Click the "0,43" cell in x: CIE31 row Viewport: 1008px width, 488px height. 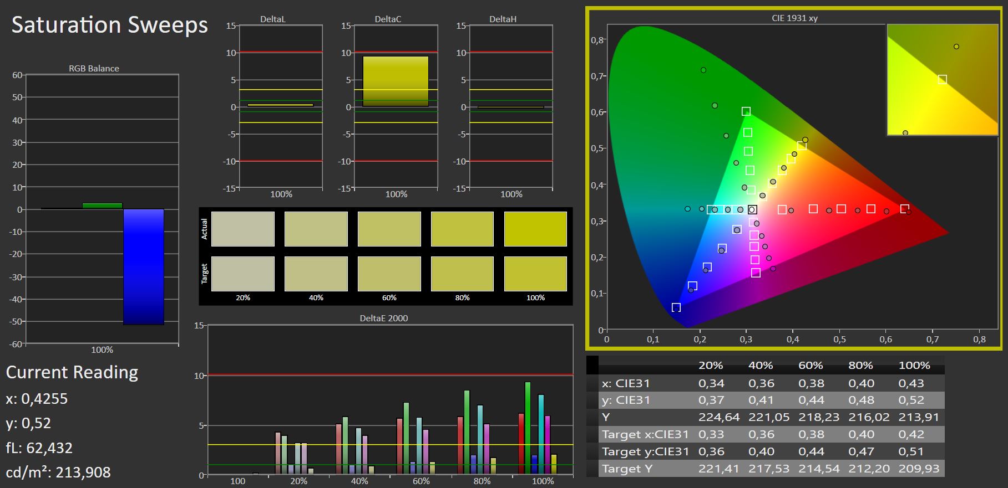click(911, 383)
